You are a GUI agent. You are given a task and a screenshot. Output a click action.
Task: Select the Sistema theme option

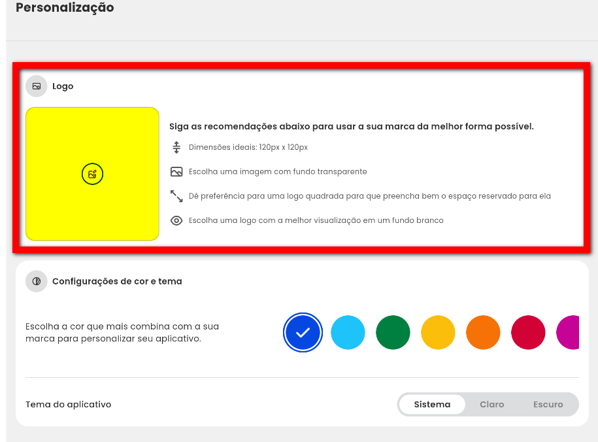coord(432,405)
